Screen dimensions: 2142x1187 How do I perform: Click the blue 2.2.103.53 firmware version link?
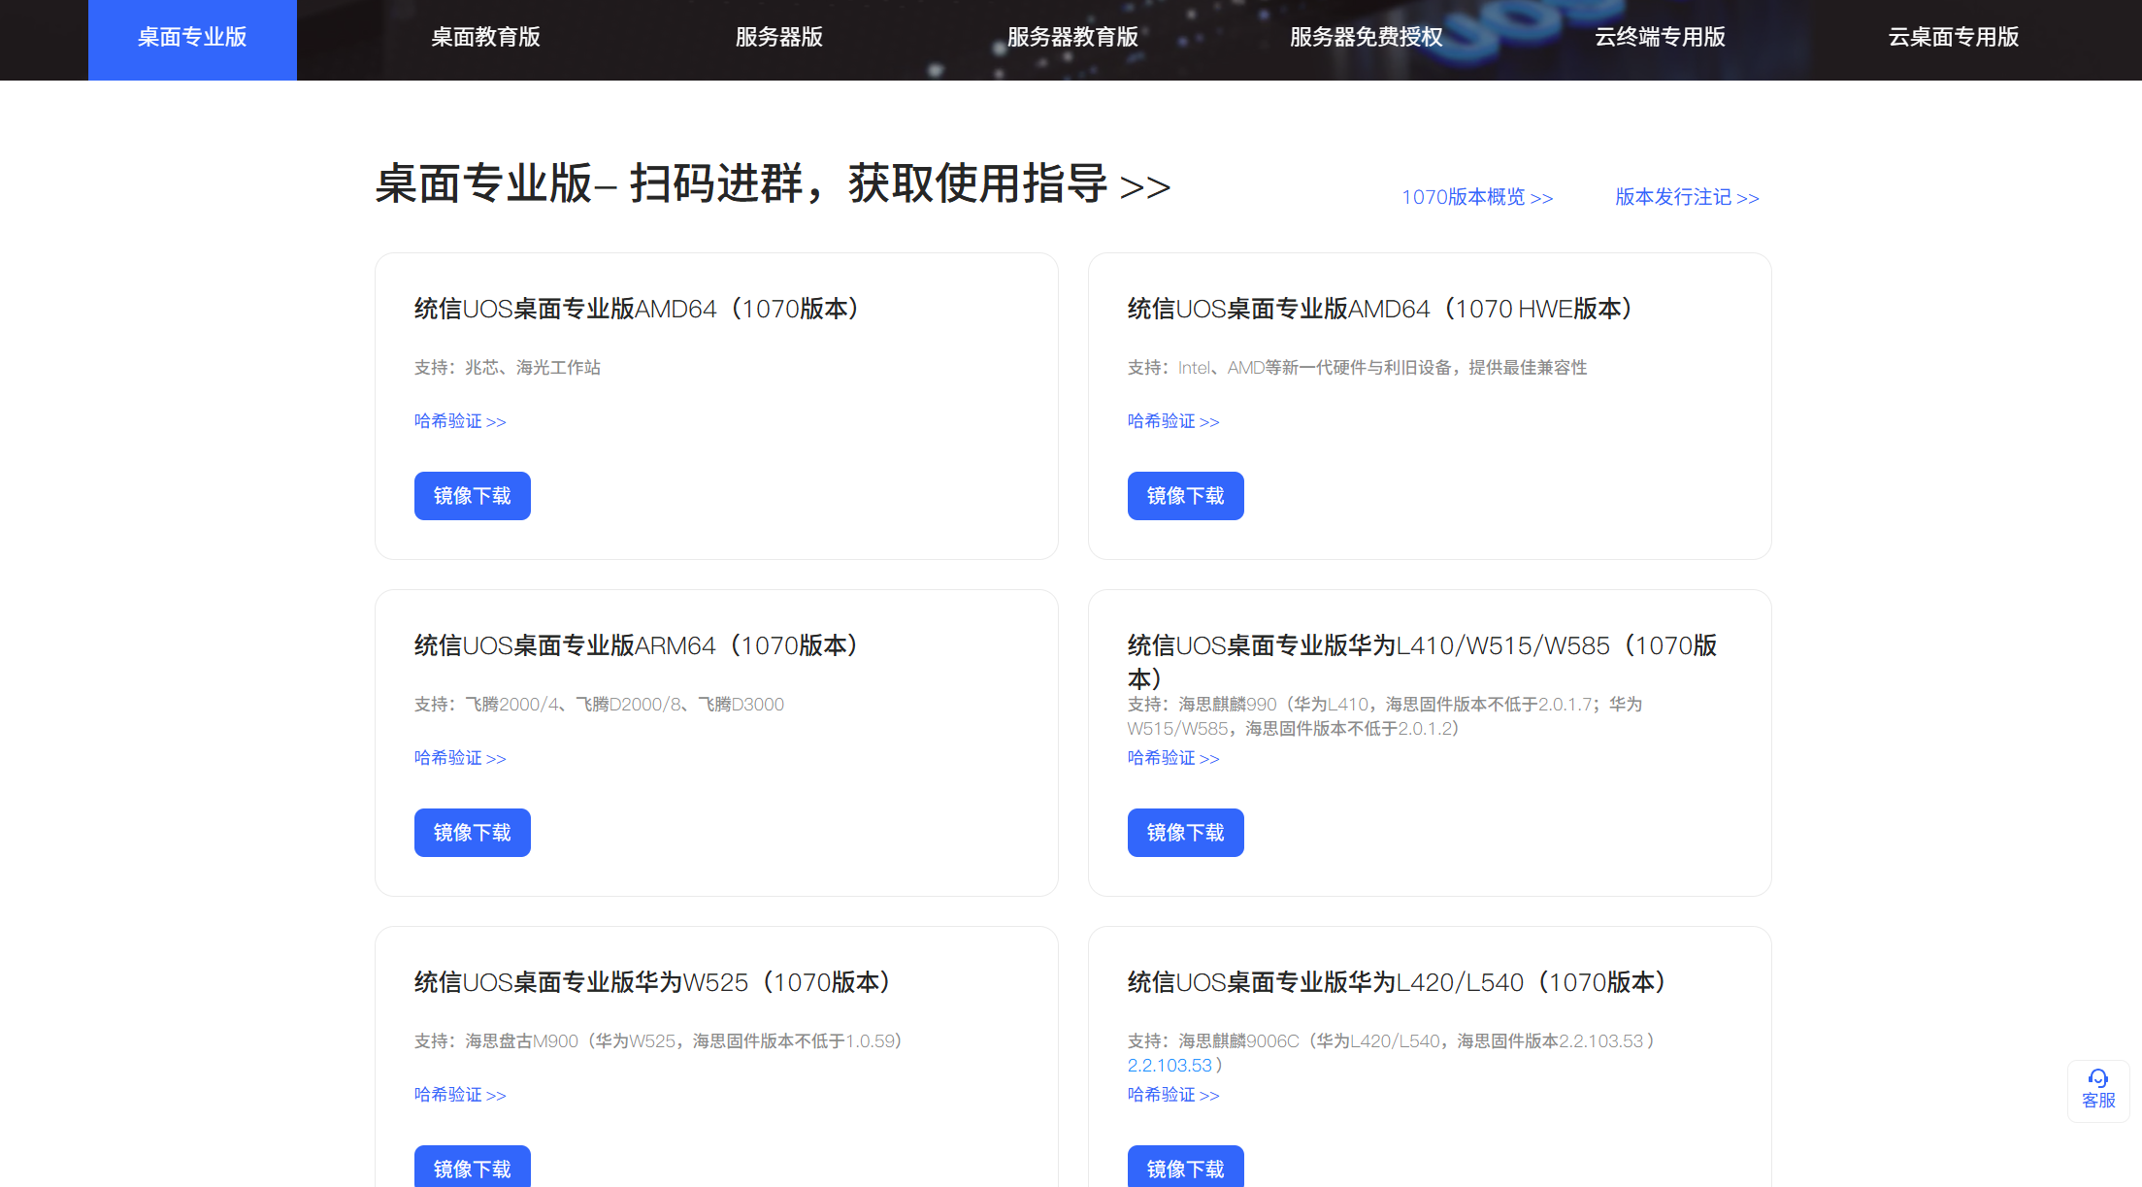coord(1170,1065)
